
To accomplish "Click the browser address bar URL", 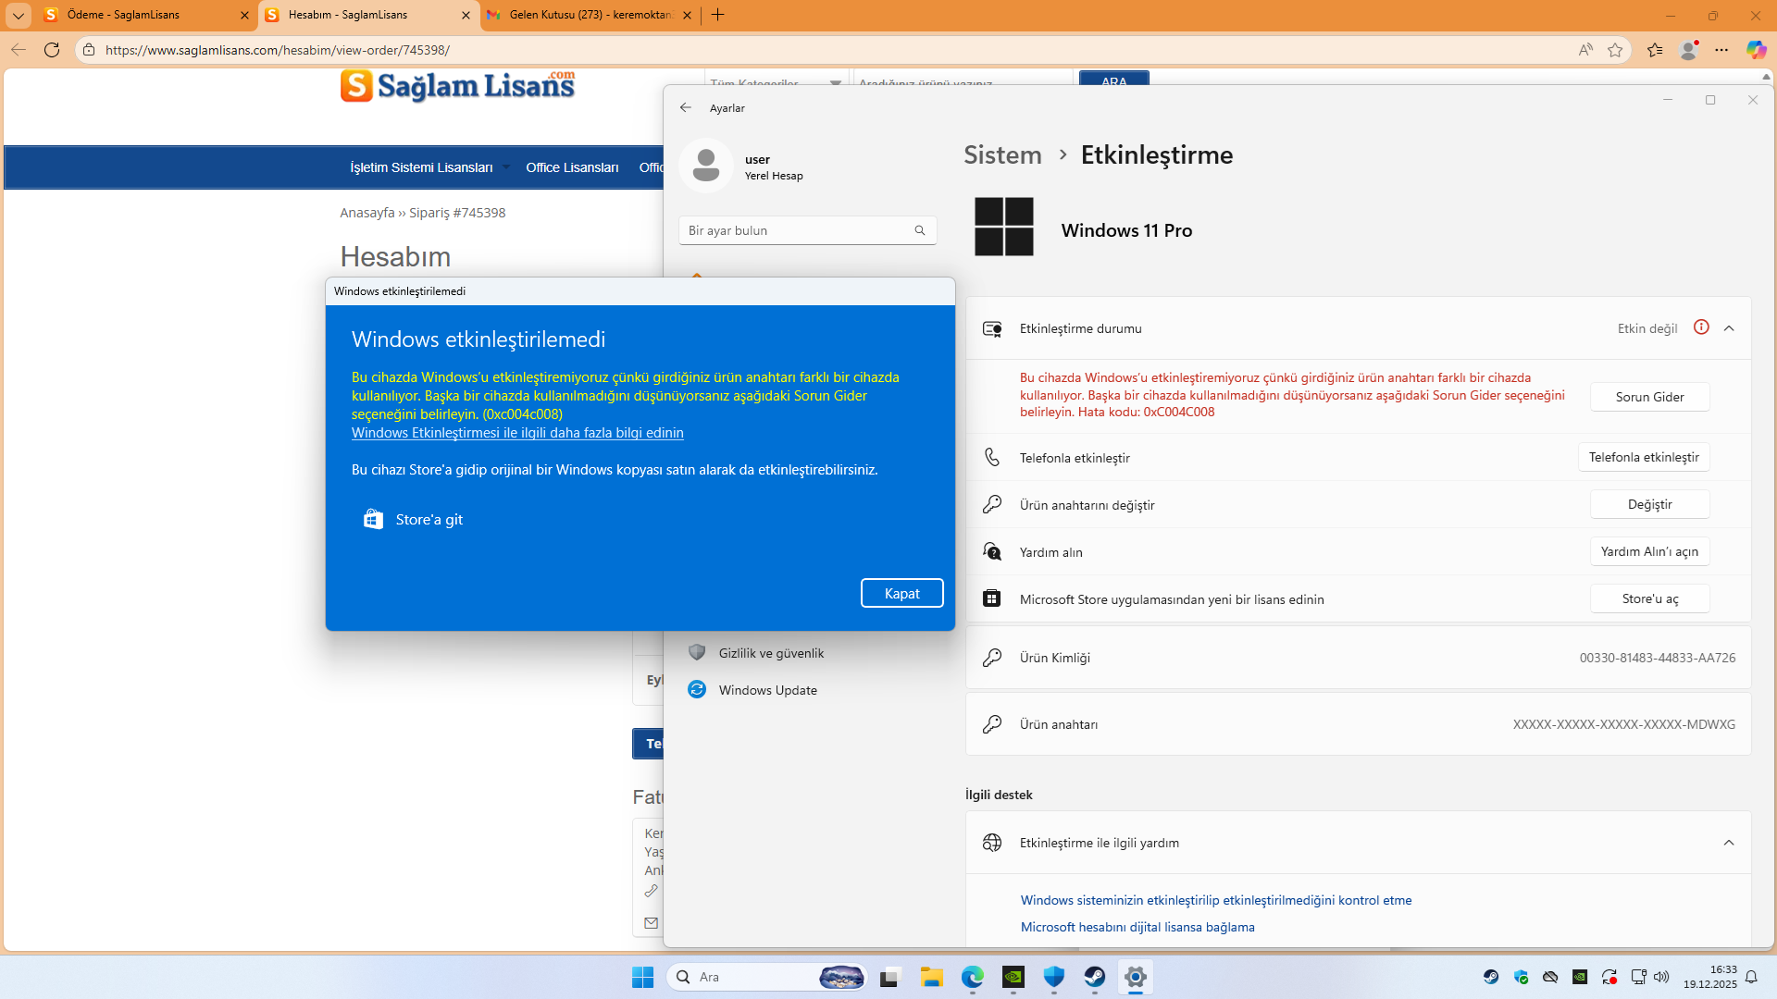I will [x=278, y=50].
